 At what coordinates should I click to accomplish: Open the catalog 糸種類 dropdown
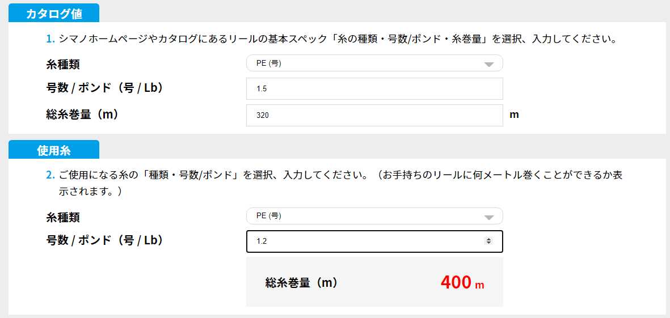point(363,63)
